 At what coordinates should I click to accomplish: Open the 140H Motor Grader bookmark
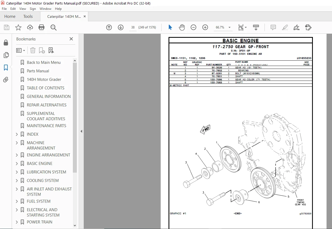(44, 80)
